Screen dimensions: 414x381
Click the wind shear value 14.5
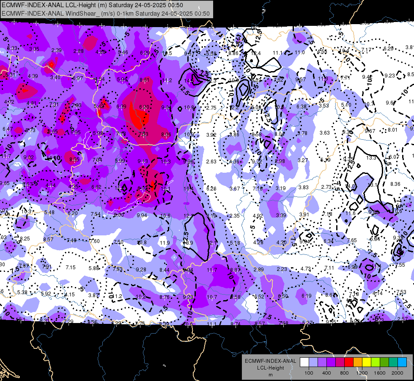pyautogui.click(x=189, y=80)
